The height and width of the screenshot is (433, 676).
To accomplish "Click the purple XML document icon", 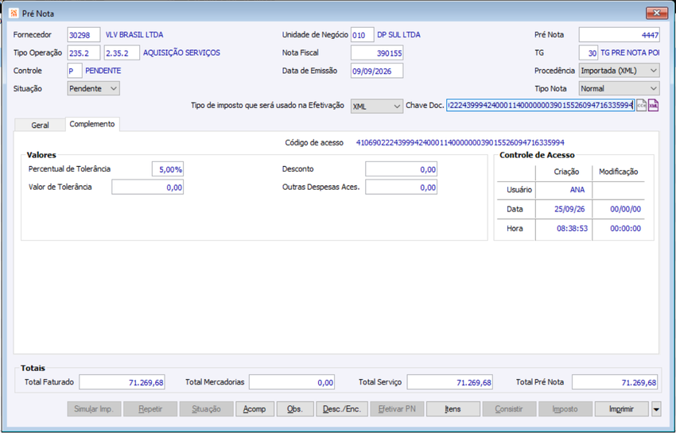I will 653,105.
